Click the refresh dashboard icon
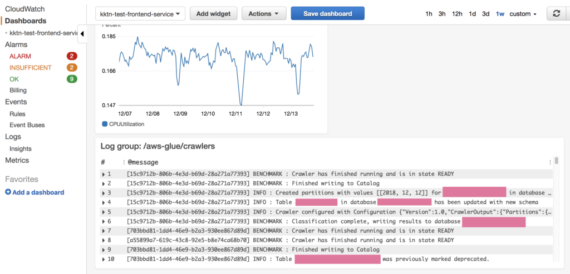The height and width of the screenshot is (274, 570). tap(556, 14)
